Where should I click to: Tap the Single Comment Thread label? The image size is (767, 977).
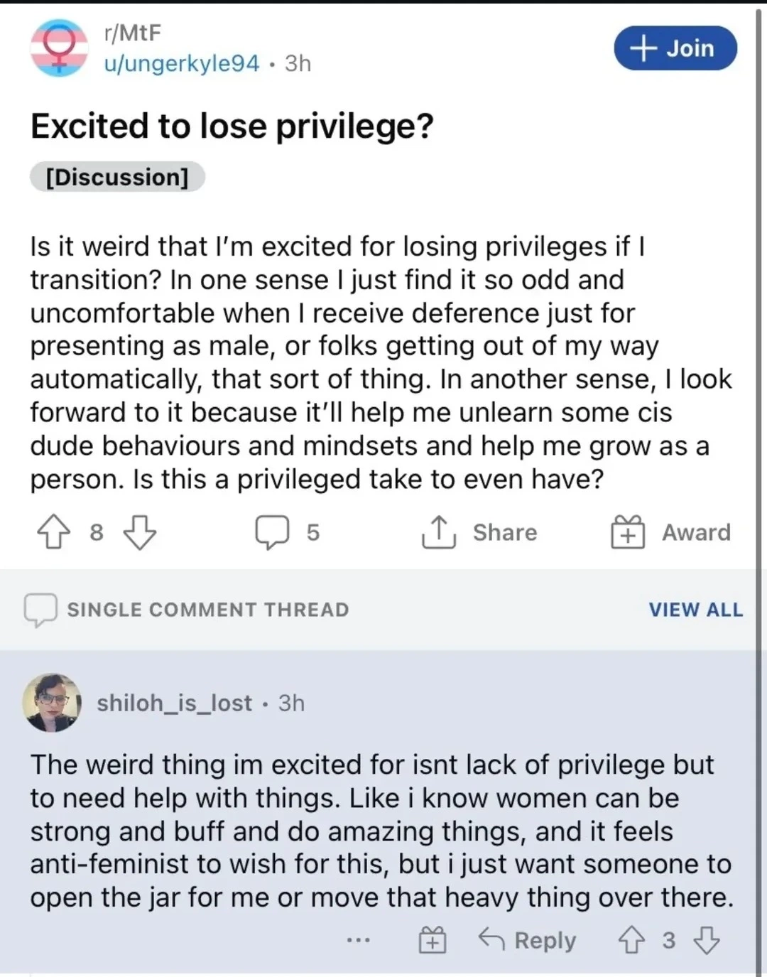coord(207,610)
